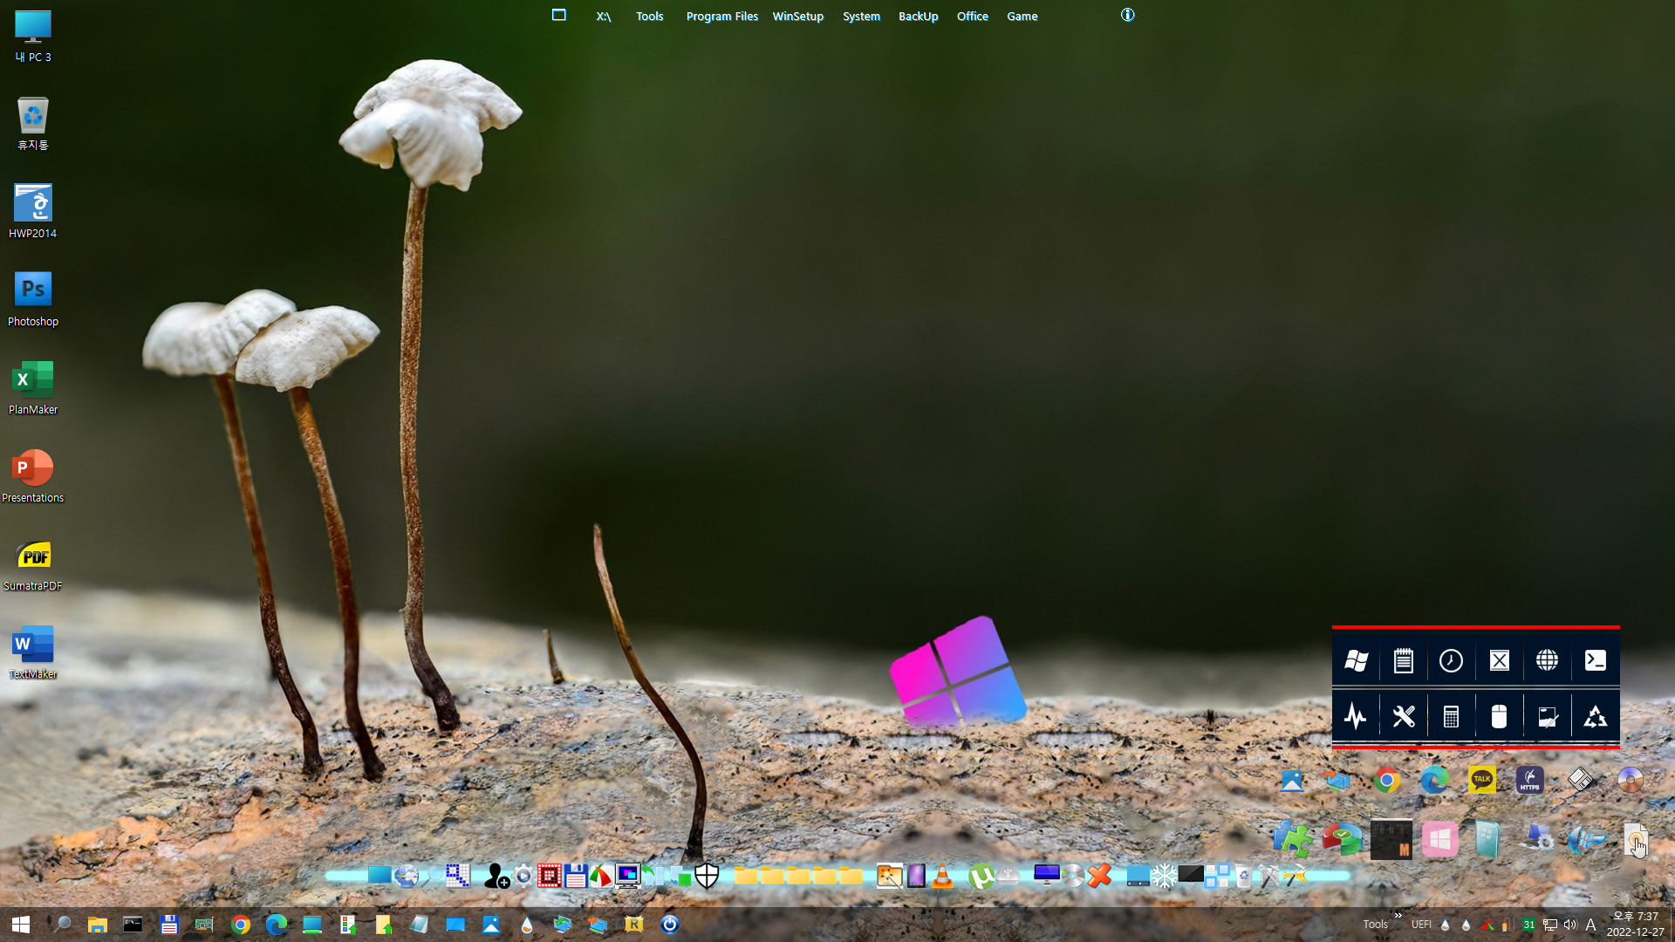Screen dimensions: 1675x942
Task: Open the HTTPS purple app icon
Action: 1530,780
